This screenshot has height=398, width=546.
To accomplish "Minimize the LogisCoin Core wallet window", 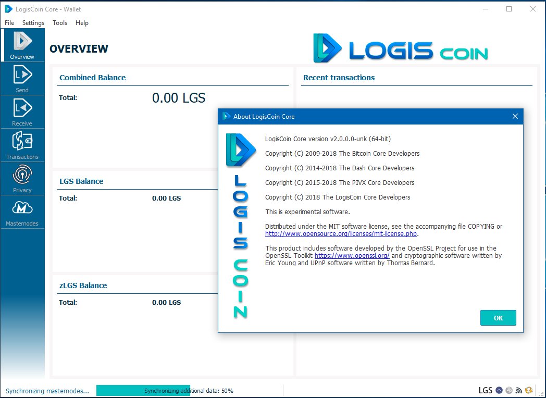I will pos(486,9).
